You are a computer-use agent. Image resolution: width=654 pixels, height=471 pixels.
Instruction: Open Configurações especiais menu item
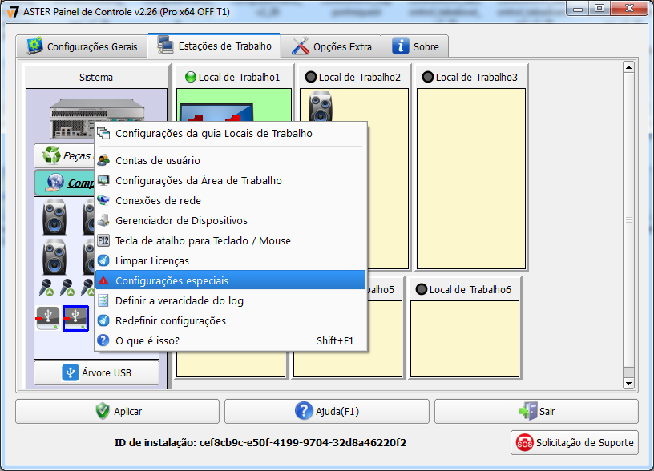pyautogui.click(x=231, y=280)
